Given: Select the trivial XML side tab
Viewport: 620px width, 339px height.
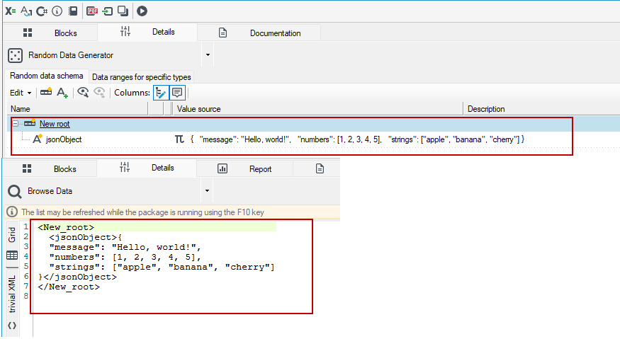Looking at the screenshot, I should pos(12,294).
